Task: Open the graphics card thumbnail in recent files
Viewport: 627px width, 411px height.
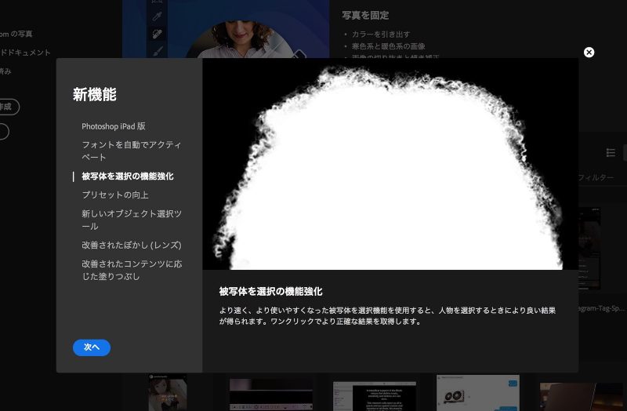Action: [x=478, y=393]
